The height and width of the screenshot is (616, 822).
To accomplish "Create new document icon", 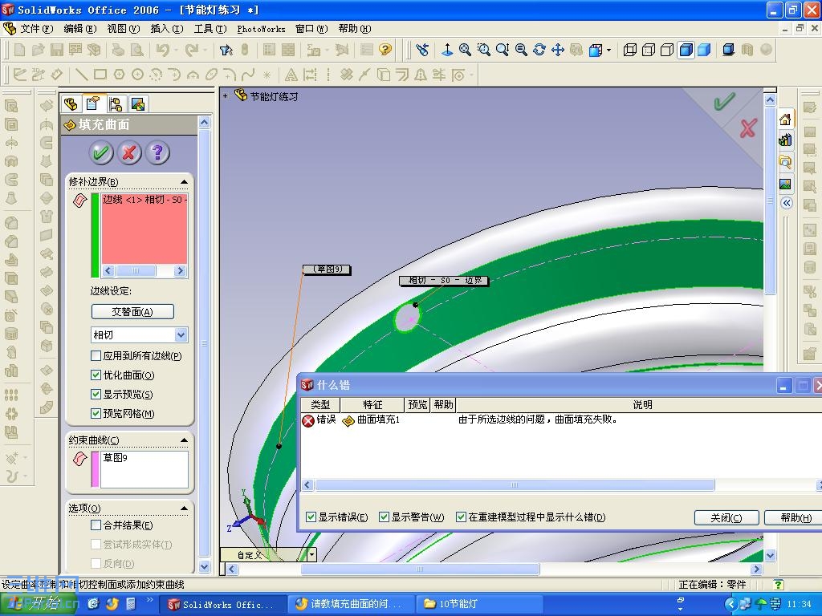I will point(20,50).
